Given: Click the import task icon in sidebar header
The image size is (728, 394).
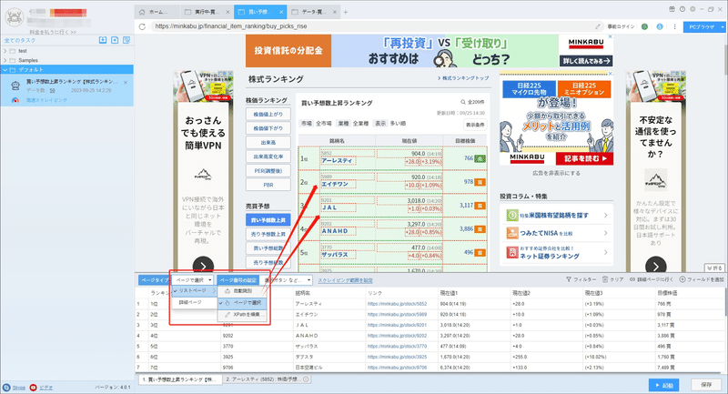Looking at the screenshot, I should point(103,40).
